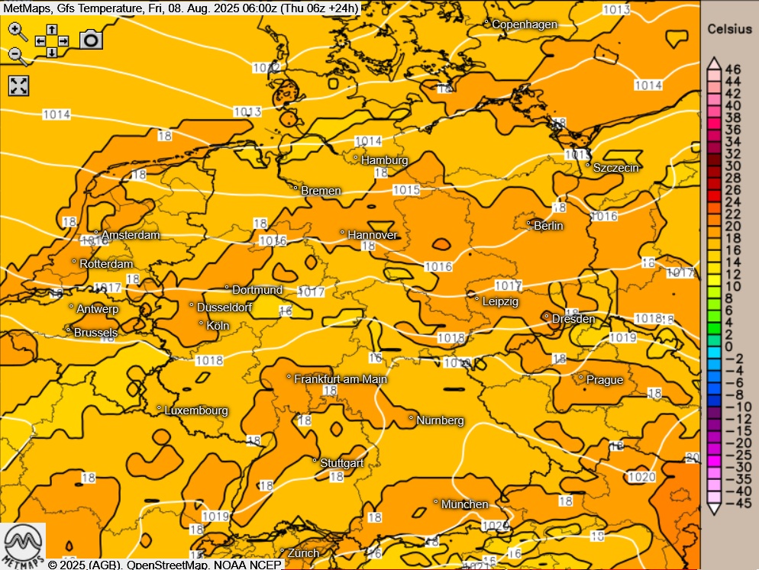The image size is (759, 570).
Task: Click the 0 degree cyan legend swatch
Action: pyautogui.click(x=713, y=346)
